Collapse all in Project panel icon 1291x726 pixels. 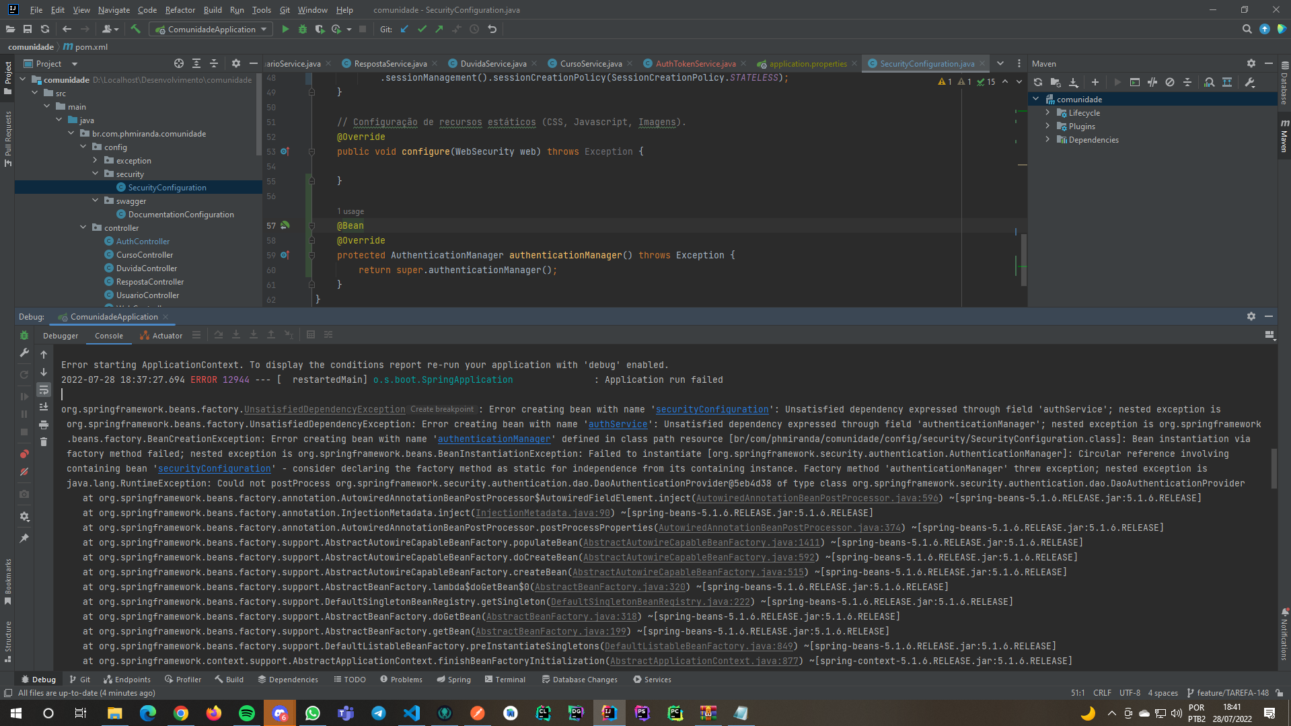click(x=214, y=63)
